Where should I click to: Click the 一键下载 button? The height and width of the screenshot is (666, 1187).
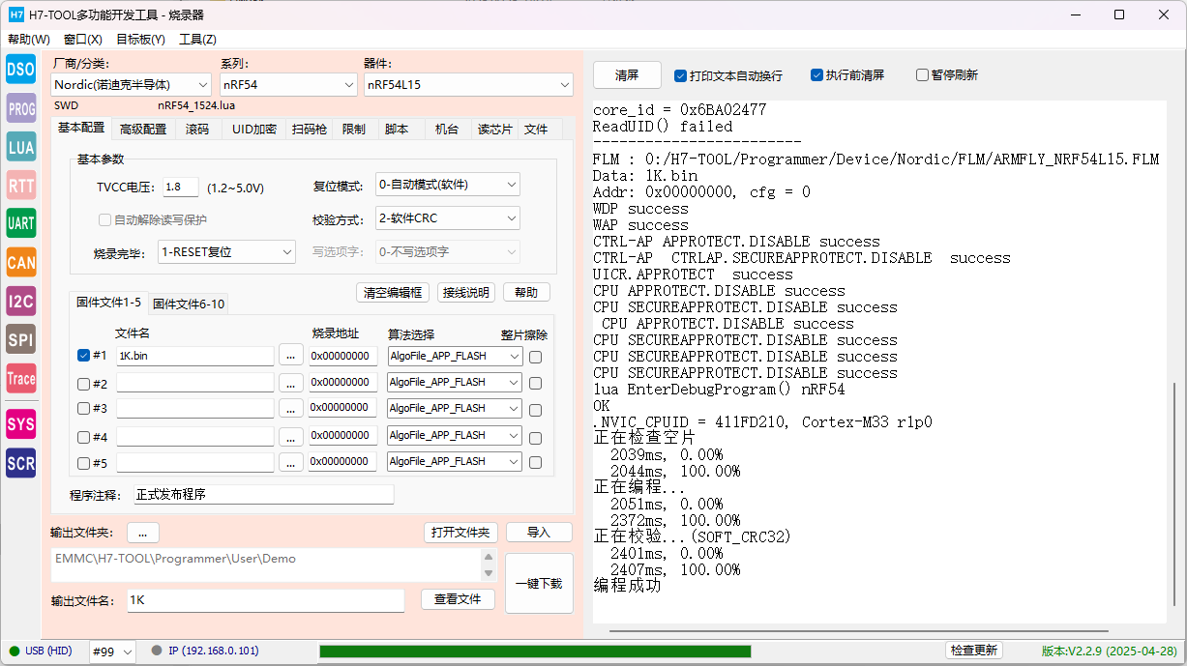click(x=539, y=584)
